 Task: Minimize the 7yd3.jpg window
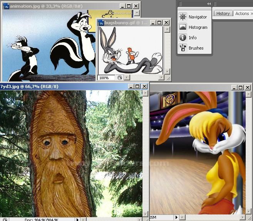pos(131,86)
